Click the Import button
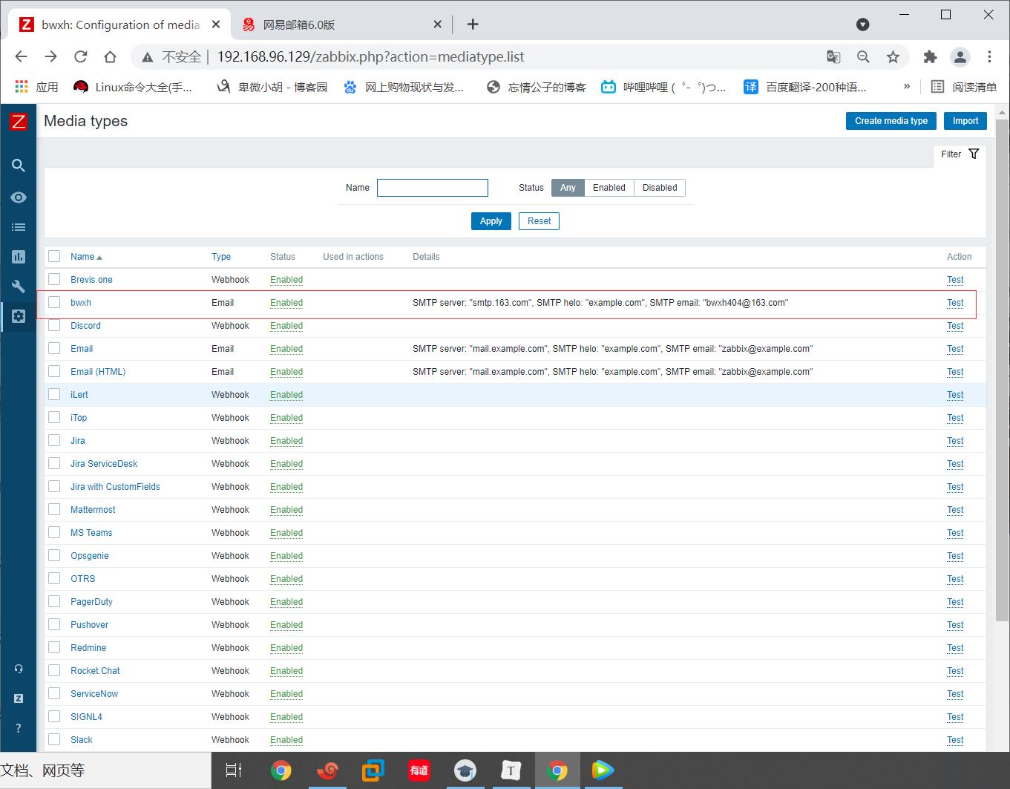This screenshot has height=789, width=1010. pyautogui.click(x=965, y=121)
